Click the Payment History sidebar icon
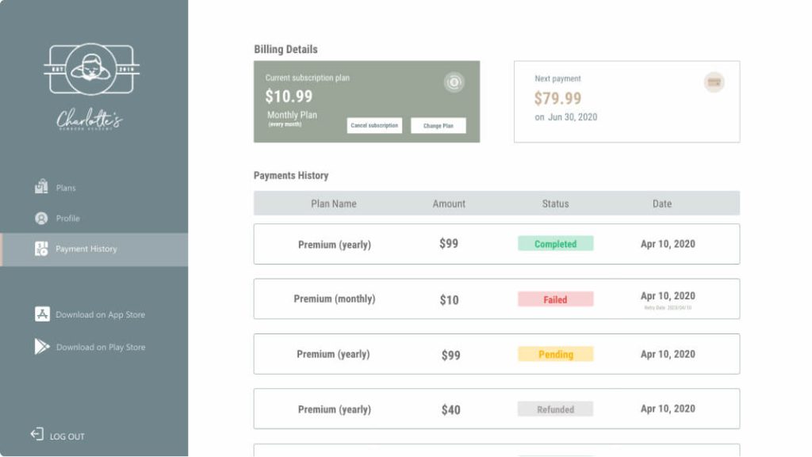Viewport: 812px width, 457px height. 41,249
